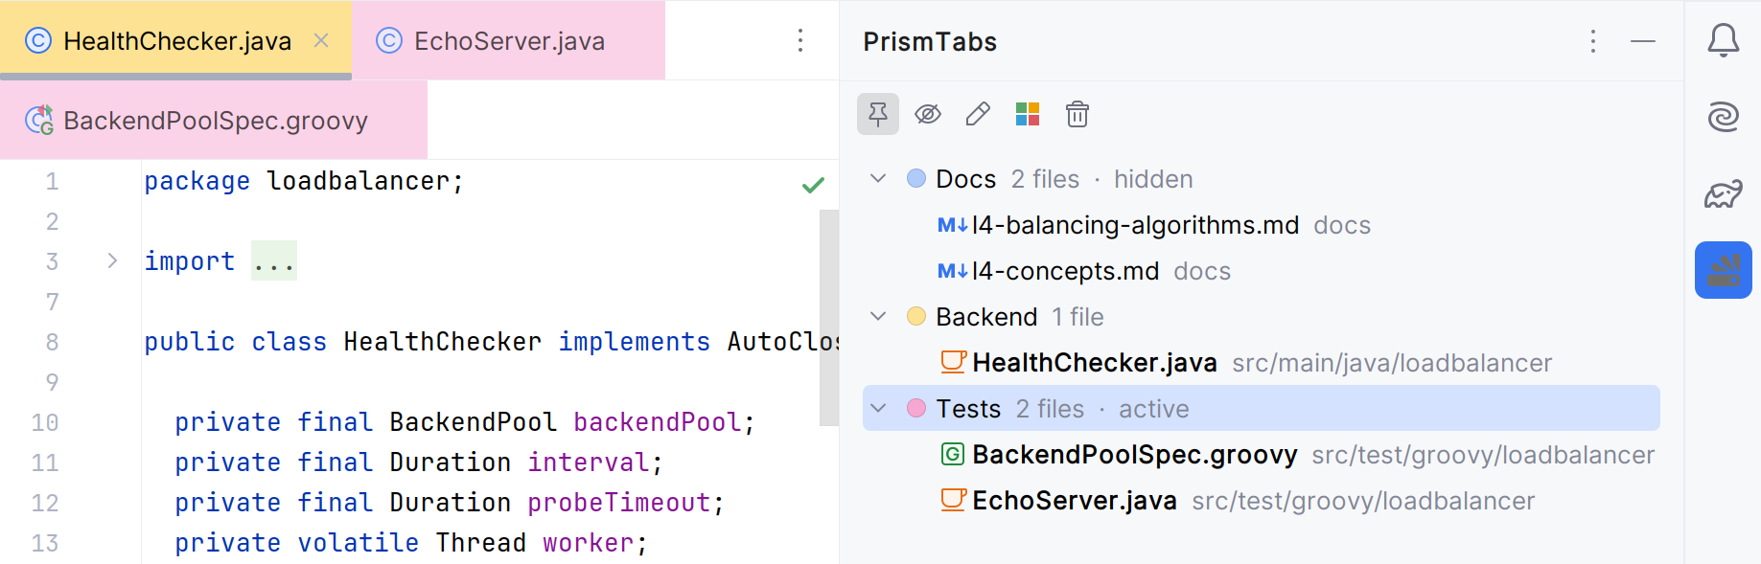Screen dimensions: 1761x564
Task: Click the Markdown icon of l4-balancing-algorithms.md
Action: pos(953,225)
